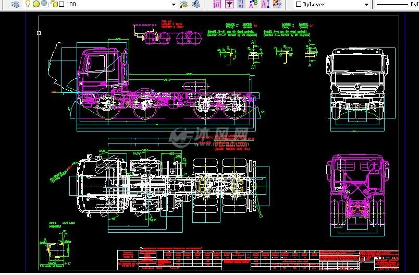Open the ByLayer color dropdown

pyautogui.click(x=367, y=5)
